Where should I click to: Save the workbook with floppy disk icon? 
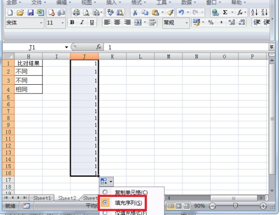click(30, 13)
